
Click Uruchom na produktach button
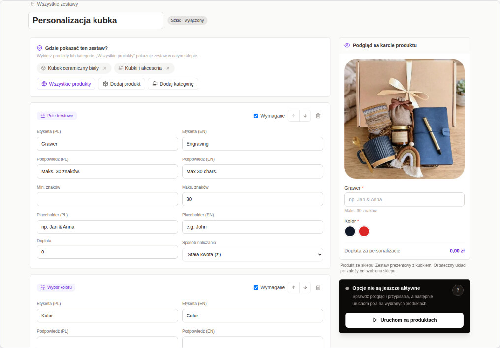click(x=405, y=320)
